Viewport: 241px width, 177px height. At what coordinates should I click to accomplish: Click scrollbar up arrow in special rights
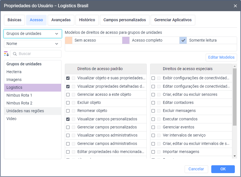(x=235, y=66)
